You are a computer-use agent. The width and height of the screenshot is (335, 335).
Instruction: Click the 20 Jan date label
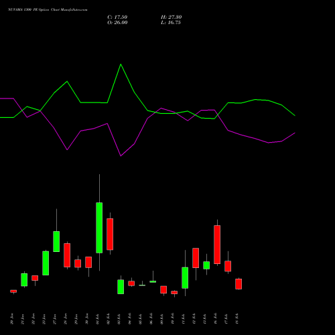point(12,319)
